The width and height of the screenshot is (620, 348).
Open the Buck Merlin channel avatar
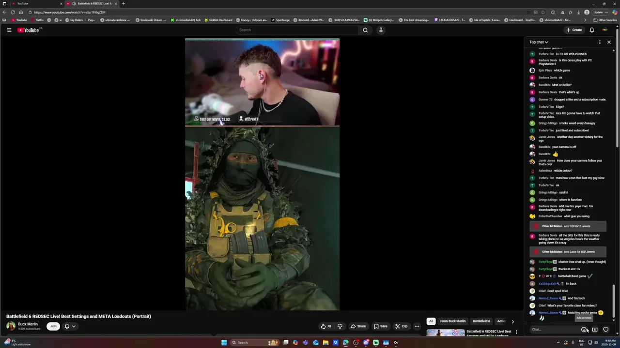pyautogui.click(x=11, y=326)
